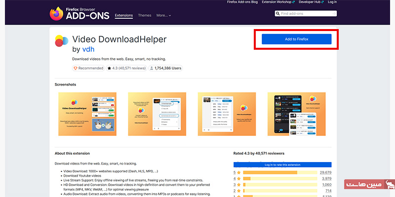395x197 pixels.
Task: Open the 1,060 three-star reviews link
Action: coord(327,185)
